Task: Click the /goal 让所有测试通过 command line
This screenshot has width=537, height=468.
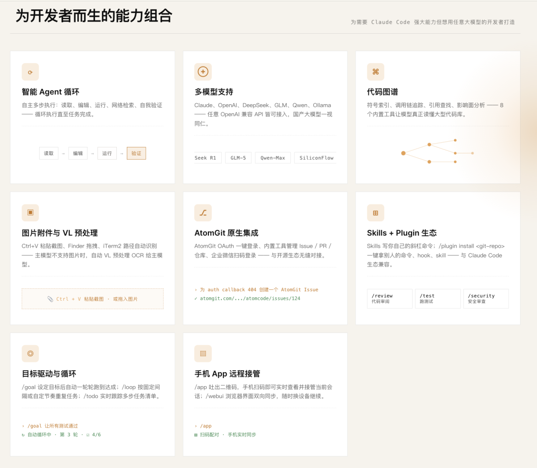Action: (x=50, y=426)
